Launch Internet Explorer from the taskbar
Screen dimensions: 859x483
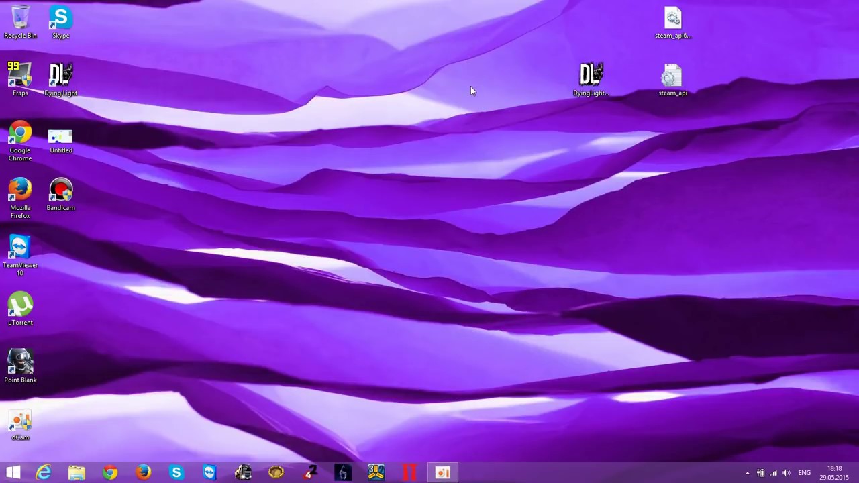click(44, 473)
